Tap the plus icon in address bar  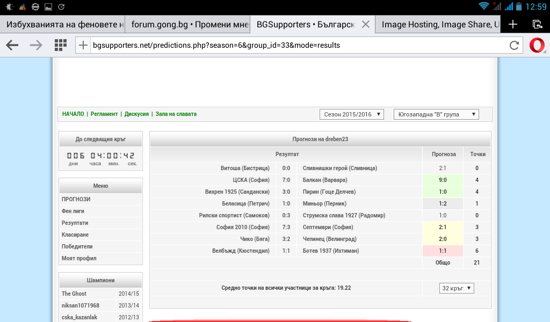pos(83,45)
